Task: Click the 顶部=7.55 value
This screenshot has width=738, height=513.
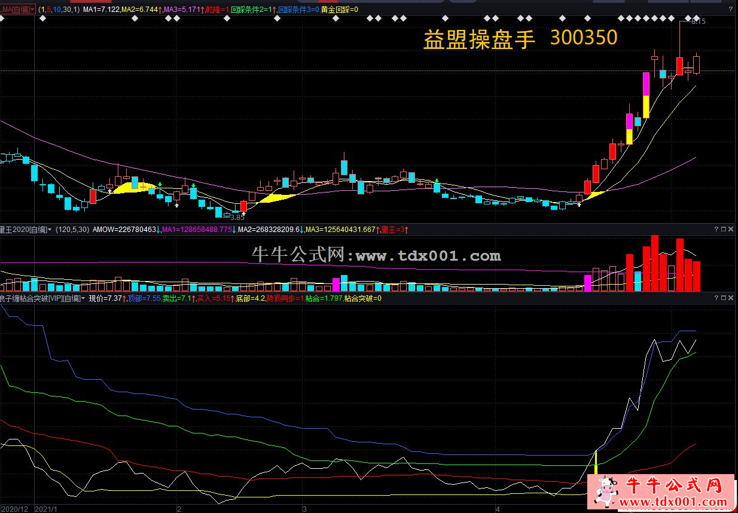Action: (145, 298)
